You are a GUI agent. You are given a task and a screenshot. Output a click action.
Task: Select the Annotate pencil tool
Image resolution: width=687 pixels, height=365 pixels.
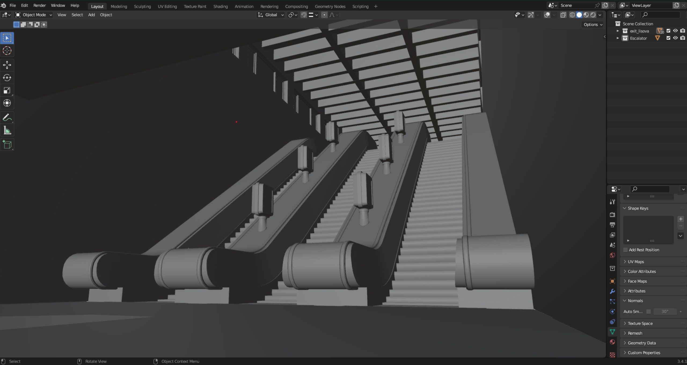point(7,117)
